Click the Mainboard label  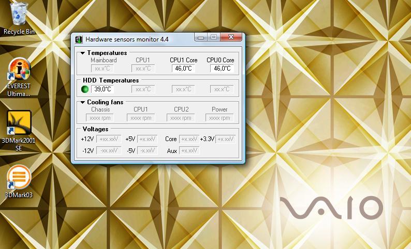click(x=104, y=60)
